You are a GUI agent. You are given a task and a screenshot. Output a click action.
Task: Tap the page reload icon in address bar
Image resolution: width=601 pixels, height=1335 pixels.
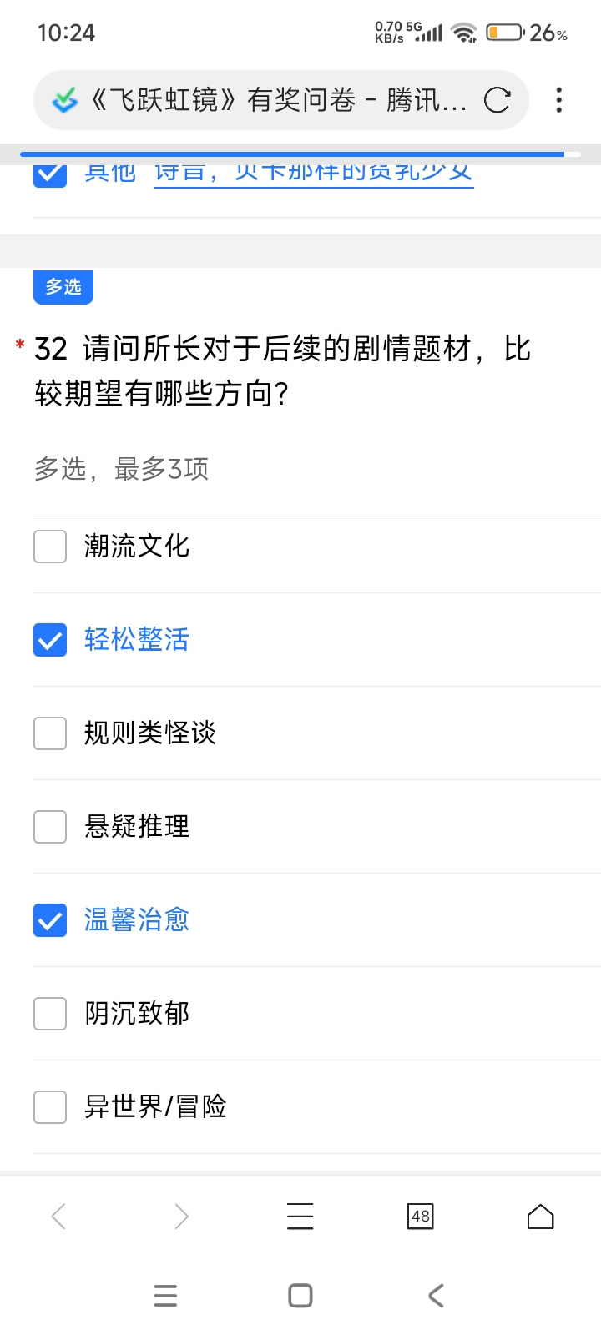pos(497,100)
